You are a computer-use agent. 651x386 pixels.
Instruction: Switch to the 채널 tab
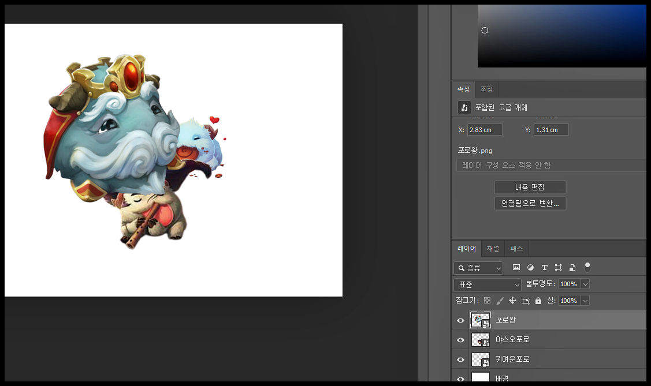(493, 248)
